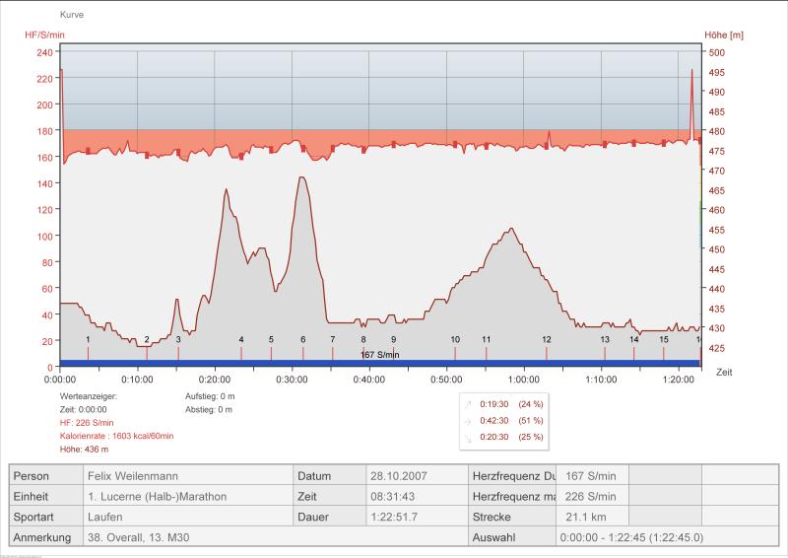This screenshot has width=788, height=558.
Task: Click the Dauer value 1:22:51.7
Action: [x=415, y=517]
